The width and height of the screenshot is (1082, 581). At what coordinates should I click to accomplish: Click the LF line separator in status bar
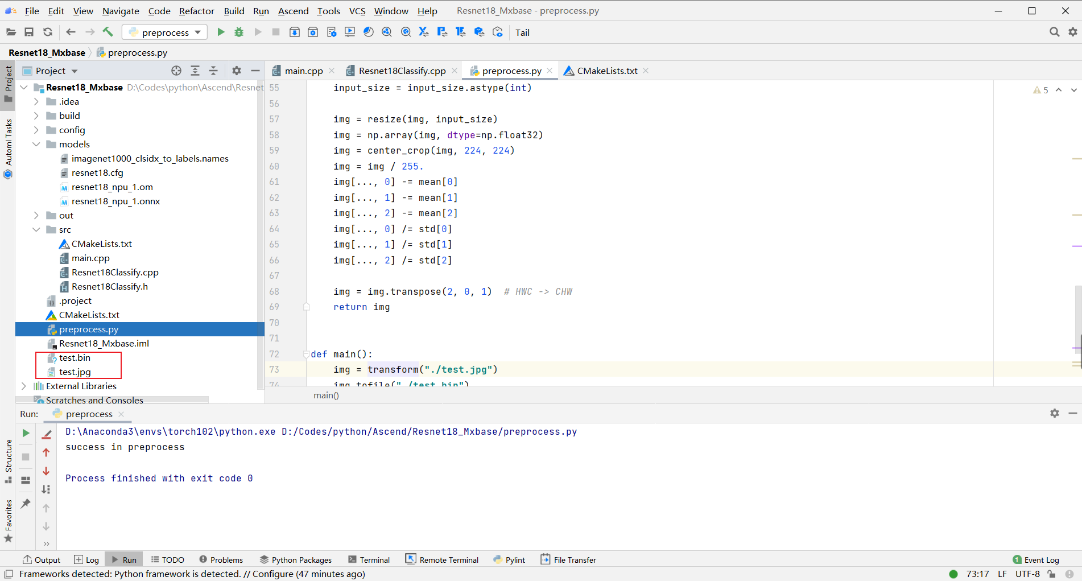pyautogui.click(x=1002, y=574)
